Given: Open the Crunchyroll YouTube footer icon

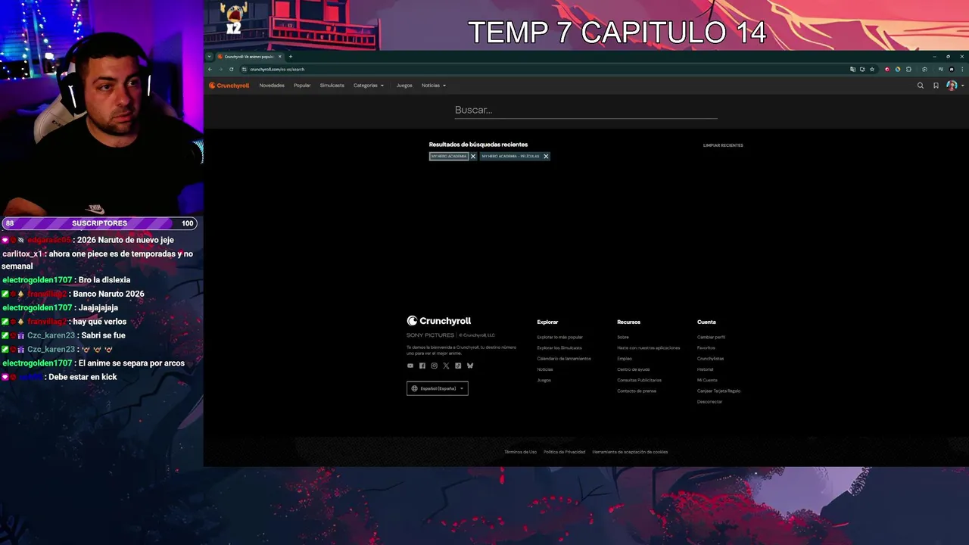Looking at the screenshot, I should pos(410,366).
